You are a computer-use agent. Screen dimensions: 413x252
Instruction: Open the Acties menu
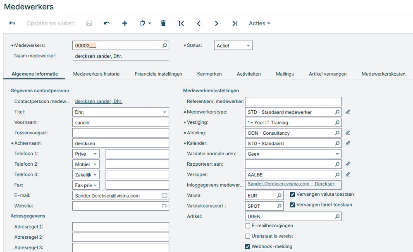point(259,24)
